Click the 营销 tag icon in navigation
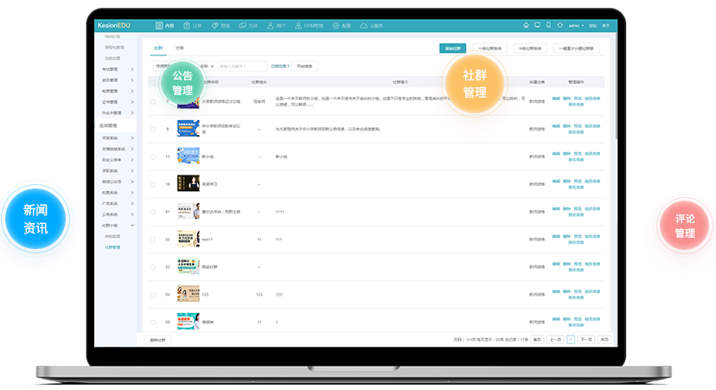 click(214, 25)
